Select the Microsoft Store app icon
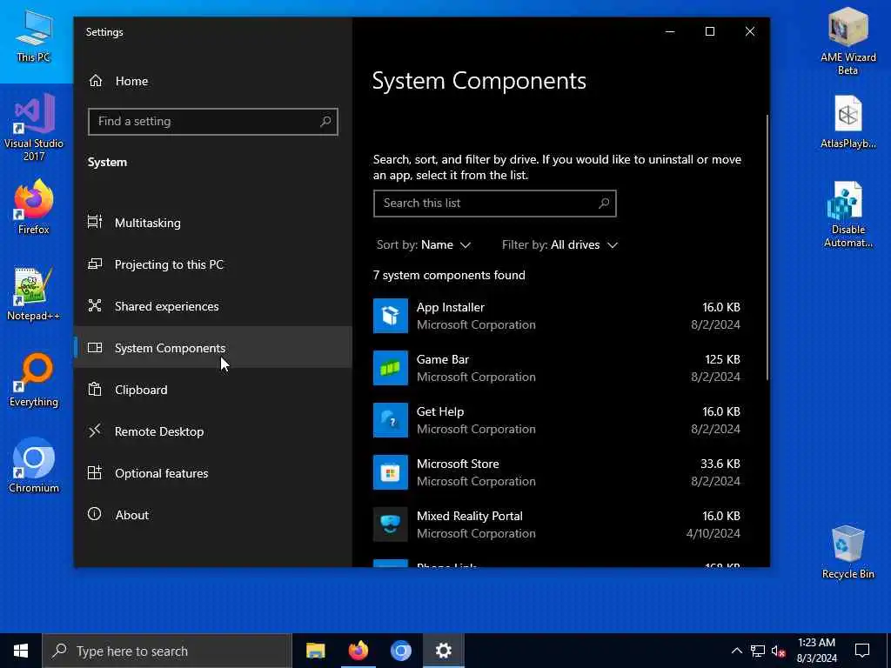Image resolution: width=891 pixels, height=668 pixels. (x=391, y=472)
